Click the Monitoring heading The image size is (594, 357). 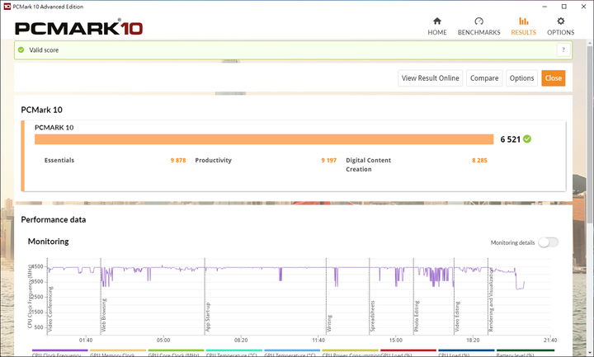[49, 242]
